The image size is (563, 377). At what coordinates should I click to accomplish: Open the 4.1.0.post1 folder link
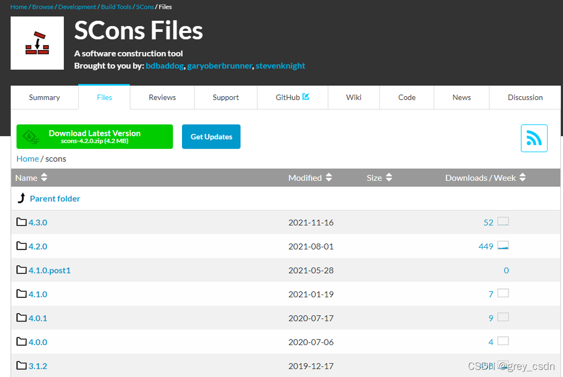pos(48,270)
